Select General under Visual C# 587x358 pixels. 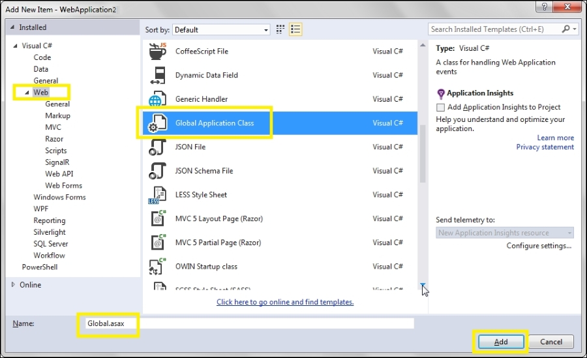coord(46,80)
